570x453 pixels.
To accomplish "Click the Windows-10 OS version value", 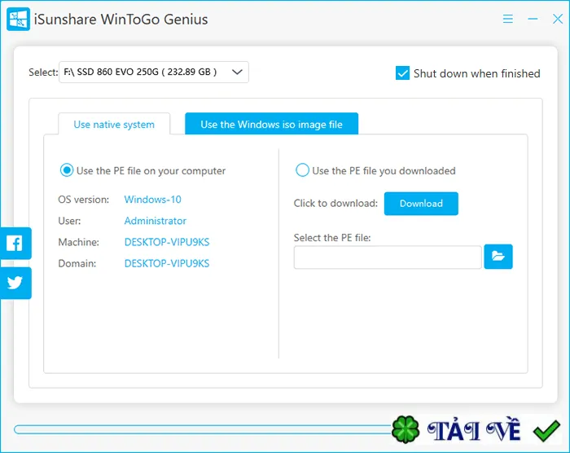I will (153, 200).
